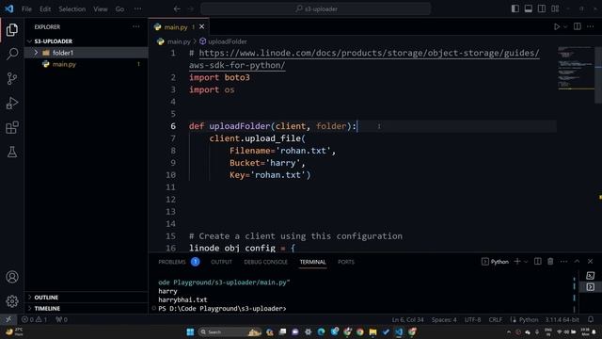602x339 pixels.
Task: Kill terminal with the trash icon
Action: click(550, 262)
